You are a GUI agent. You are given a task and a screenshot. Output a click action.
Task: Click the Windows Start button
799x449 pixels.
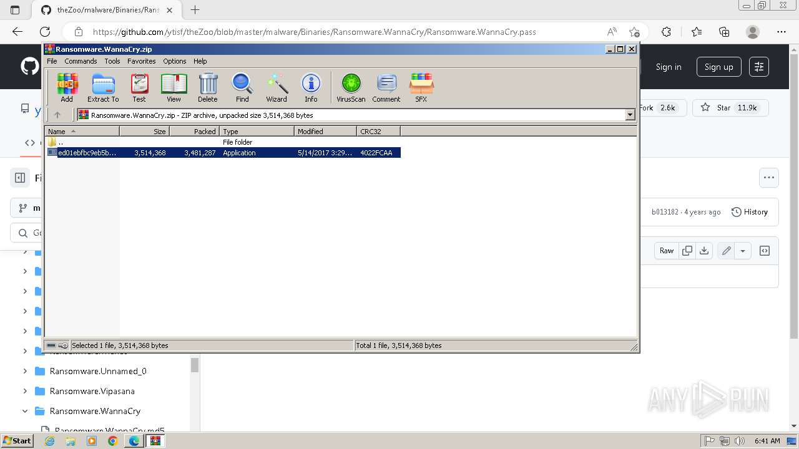point(17,440)
